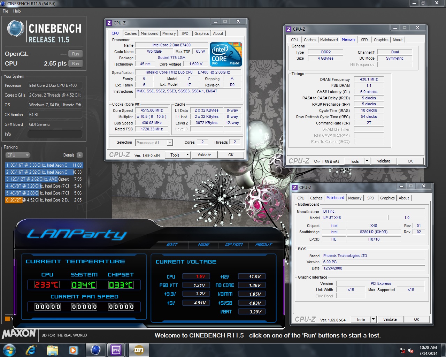Viewport: 446px width, 357px height.
Task: Switch to CPU tab in Memory window
Action: [x=295, y=40]
